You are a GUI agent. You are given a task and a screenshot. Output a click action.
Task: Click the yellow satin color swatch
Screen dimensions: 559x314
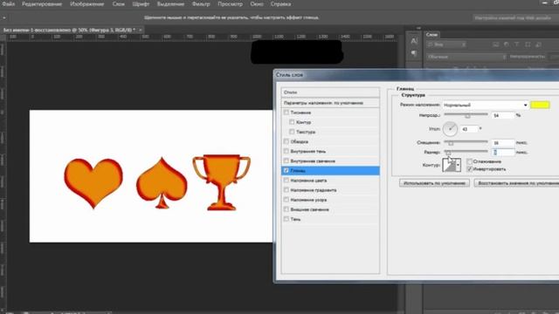(540, 105)
